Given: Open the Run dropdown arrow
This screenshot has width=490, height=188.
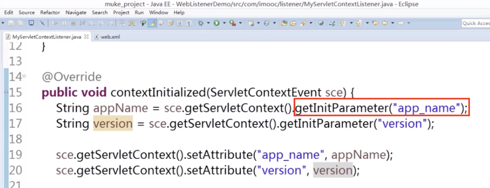Looking at the screenshot, I should point(224,23).
